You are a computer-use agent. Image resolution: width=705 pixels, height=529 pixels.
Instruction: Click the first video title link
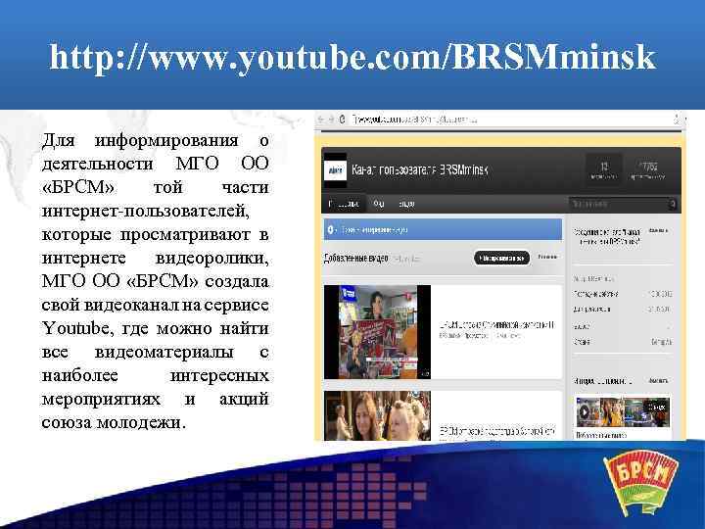pos(496,325)
